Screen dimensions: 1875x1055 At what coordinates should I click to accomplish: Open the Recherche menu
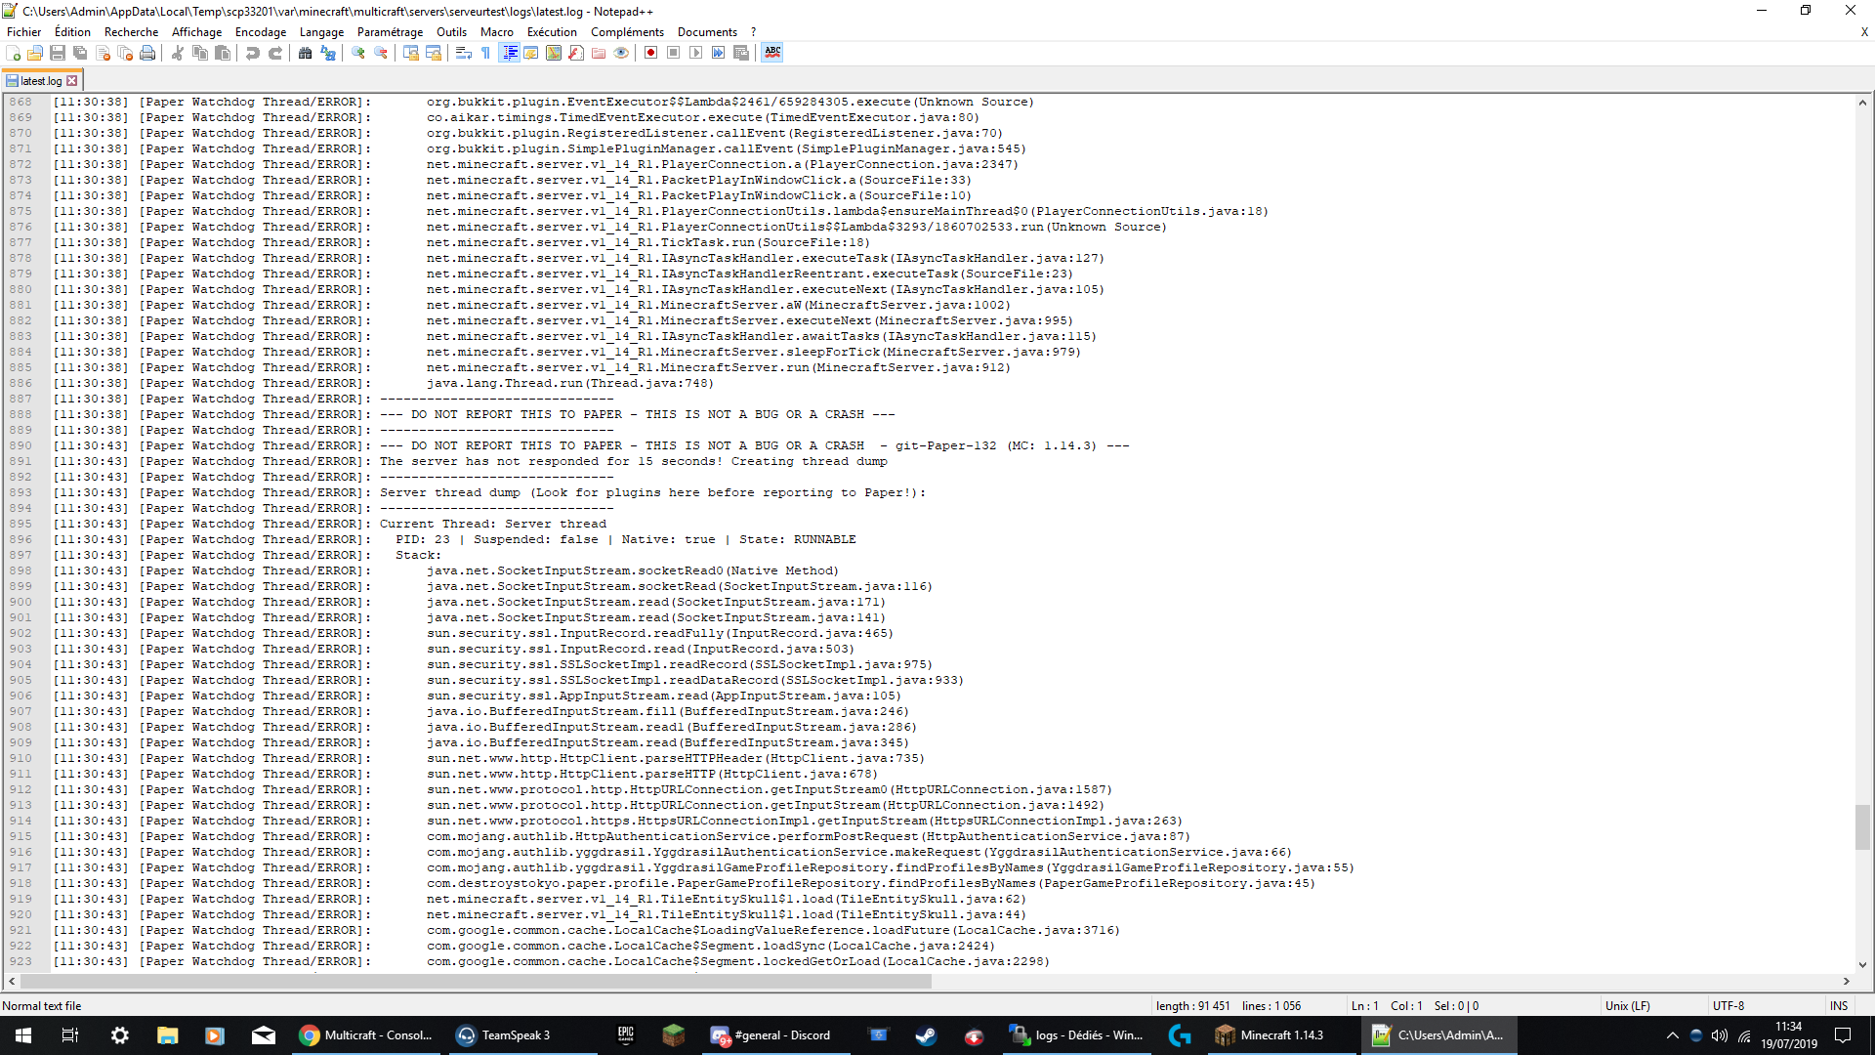[x=131, y=31]
